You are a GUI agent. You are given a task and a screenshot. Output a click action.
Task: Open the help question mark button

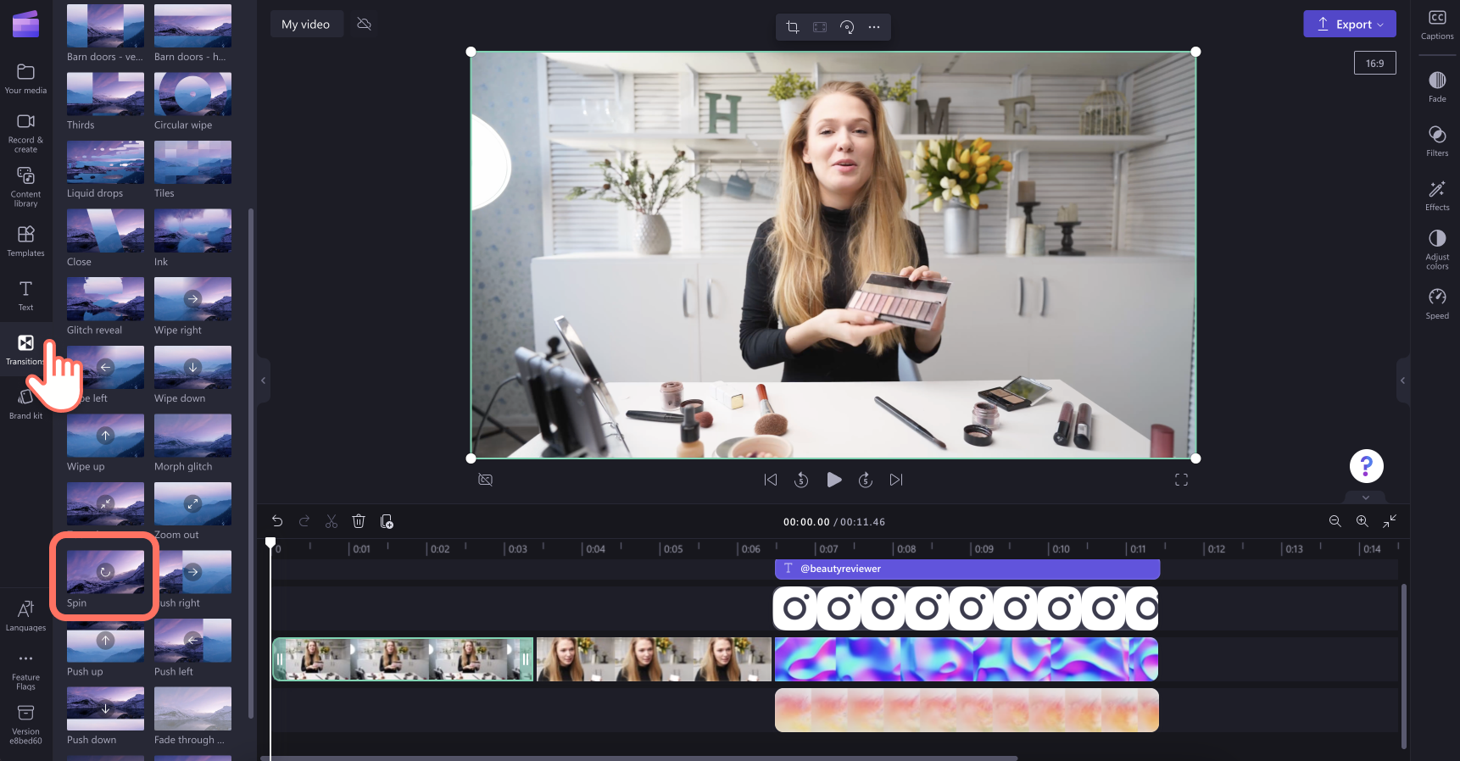tap(1367, 466)
